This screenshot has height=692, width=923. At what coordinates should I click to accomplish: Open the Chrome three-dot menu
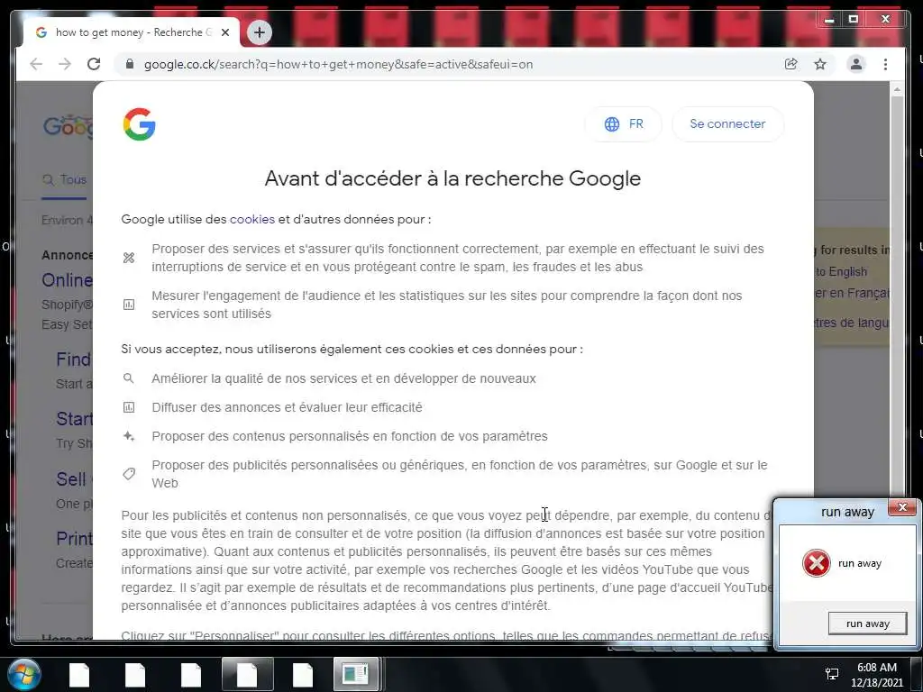coord(885,64)
